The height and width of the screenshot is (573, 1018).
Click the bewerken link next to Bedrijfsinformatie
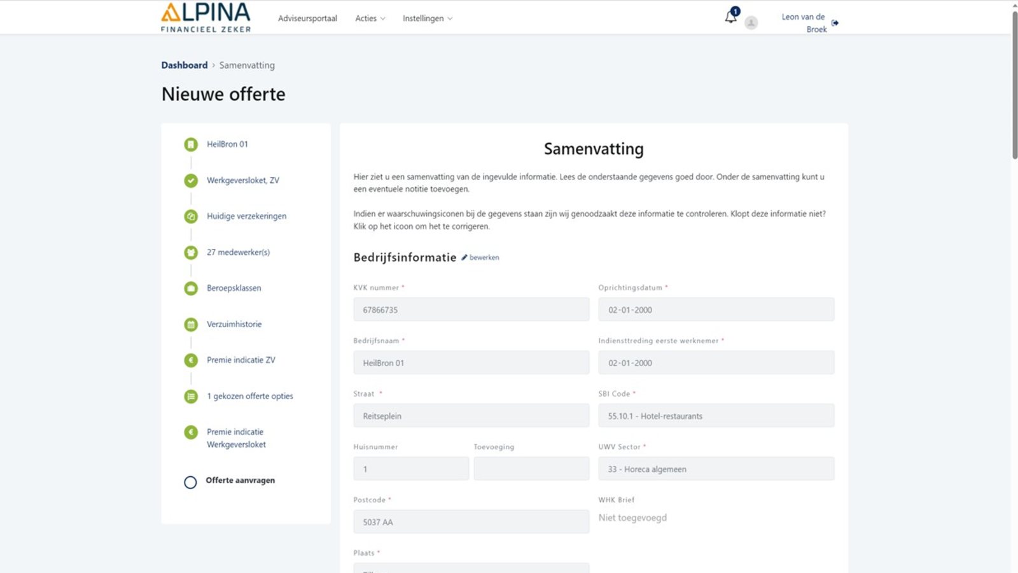pos(483,258)
